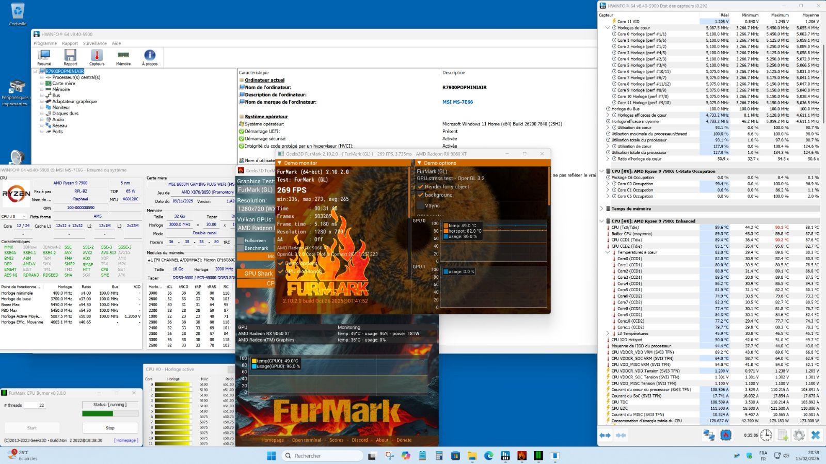
Task: Toggle the Fullscreen checkbox in FurMark
Action: 241,241
